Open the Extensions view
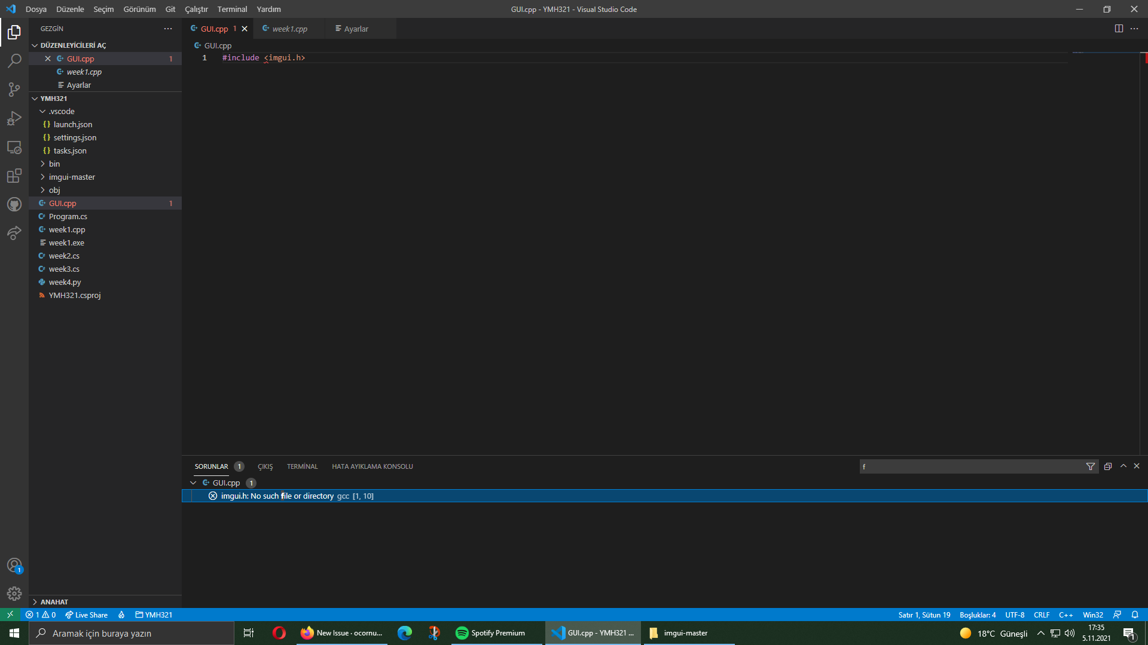Image resolution: width=1148 pixels, height=645 pixels. coord(14,176)
